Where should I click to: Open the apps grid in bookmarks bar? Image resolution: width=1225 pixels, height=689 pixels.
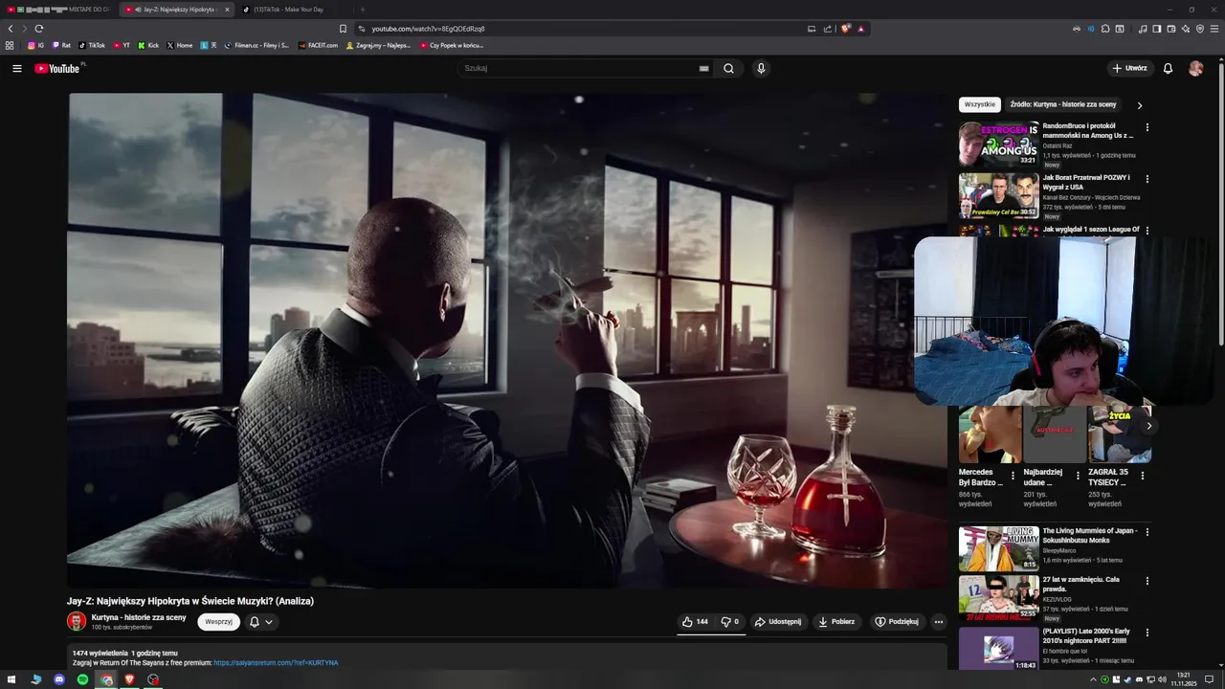pos(10,45)
